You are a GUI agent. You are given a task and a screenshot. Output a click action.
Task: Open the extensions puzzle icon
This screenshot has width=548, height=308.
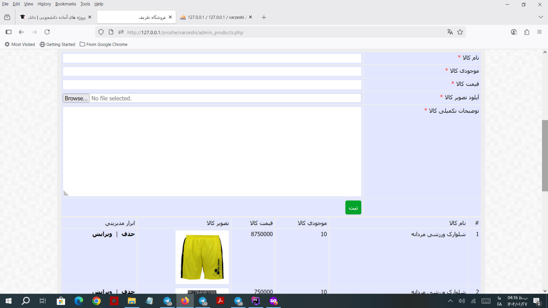click(527, 32)
